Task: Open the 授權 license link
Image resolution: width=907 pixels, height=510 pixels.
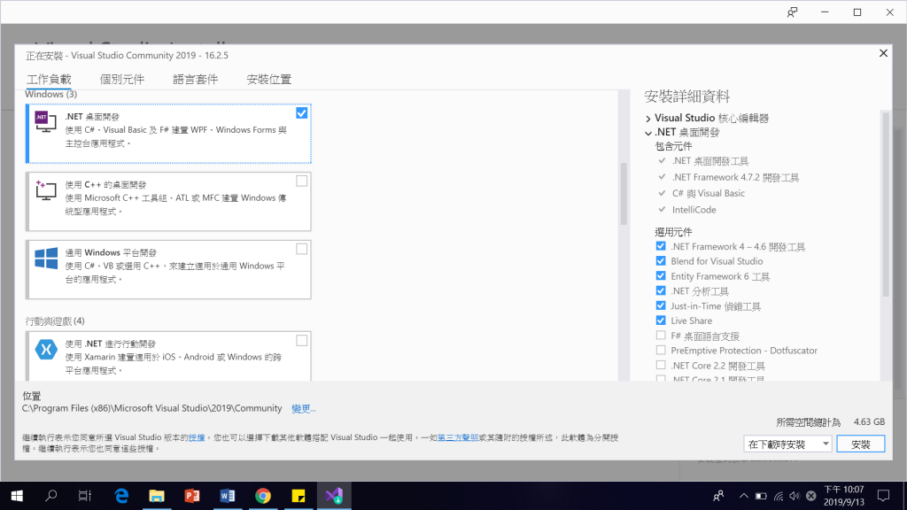Action: pos(197,437)
